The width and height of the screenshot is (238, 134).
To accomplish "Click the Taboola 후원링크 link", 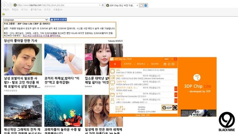I will point(115,41).
